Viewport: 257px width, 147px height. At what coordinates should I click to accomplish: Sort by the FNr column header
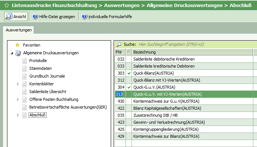point(120,52)
